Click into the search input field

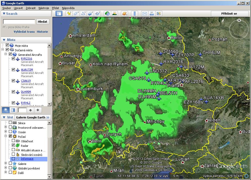(19, 22)
